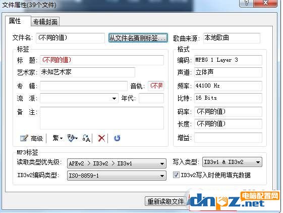The height and width of the screenshot is (213, 283).
Task: Open the 读取类型优先级 dropdown
Action: pos(117,163)
